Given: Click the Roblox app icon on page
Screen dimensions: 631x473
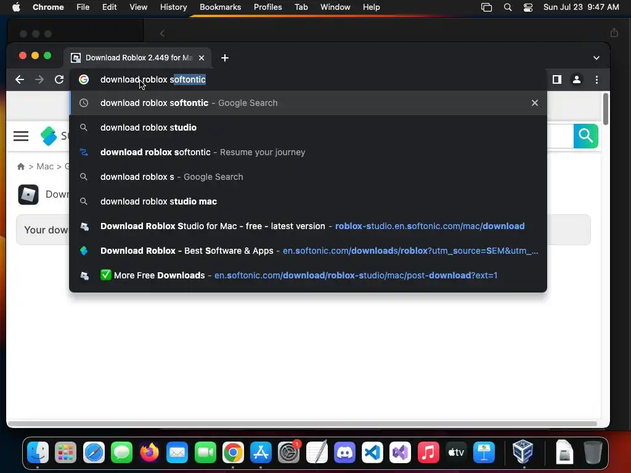Looking at the screenshot, I should 28,195.
